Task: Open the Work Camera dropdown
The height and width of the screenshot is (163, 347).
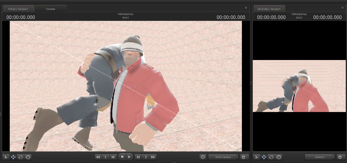Action: point(223,157)
